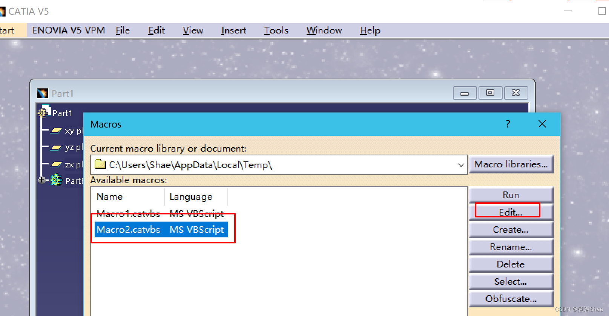609x316 pixels.
Task: Expand the current macro library dropdown
Action: coord(461,165)
